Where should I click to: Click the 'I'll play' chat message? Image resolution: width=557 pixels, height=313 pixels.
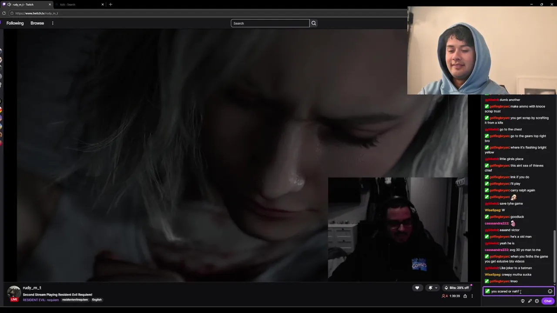pyautogui.click(x=515, y=183)
